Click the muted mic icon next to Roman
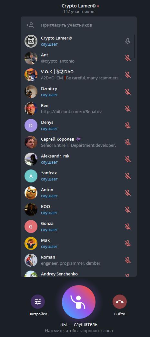This screenshot has width=150, height=337. [128, 260]
